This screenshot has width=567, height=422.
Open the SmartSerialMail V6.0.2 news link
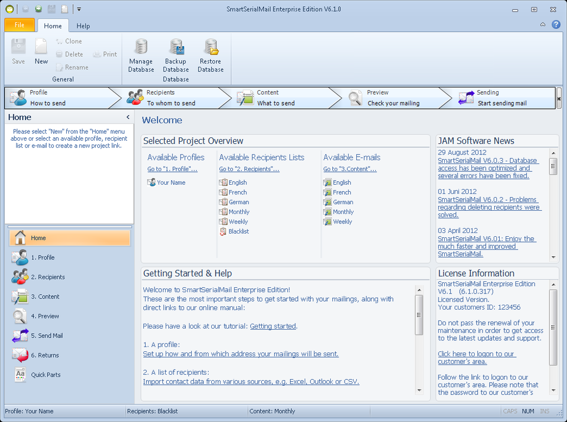coord(490,207)
